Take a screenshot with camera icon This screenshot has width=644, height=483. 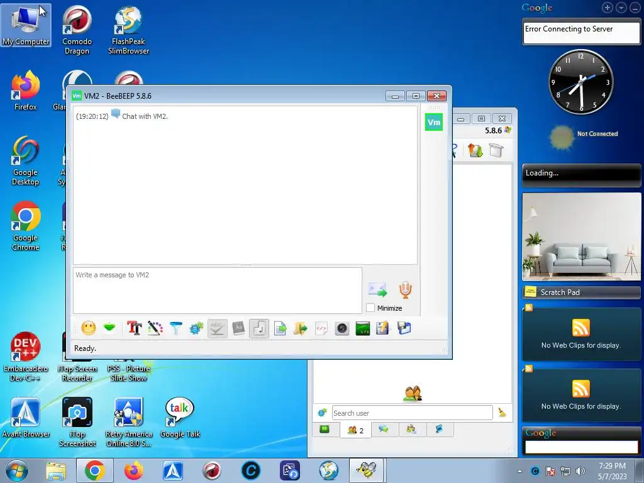(341, 328)
